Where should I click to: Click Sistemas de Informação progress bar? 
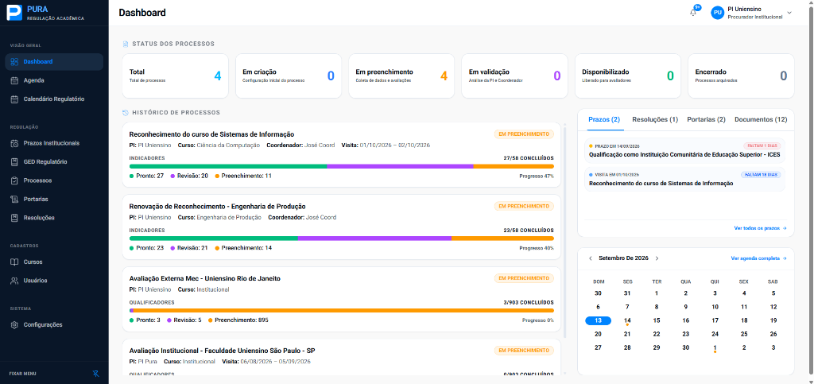[342, 167]
